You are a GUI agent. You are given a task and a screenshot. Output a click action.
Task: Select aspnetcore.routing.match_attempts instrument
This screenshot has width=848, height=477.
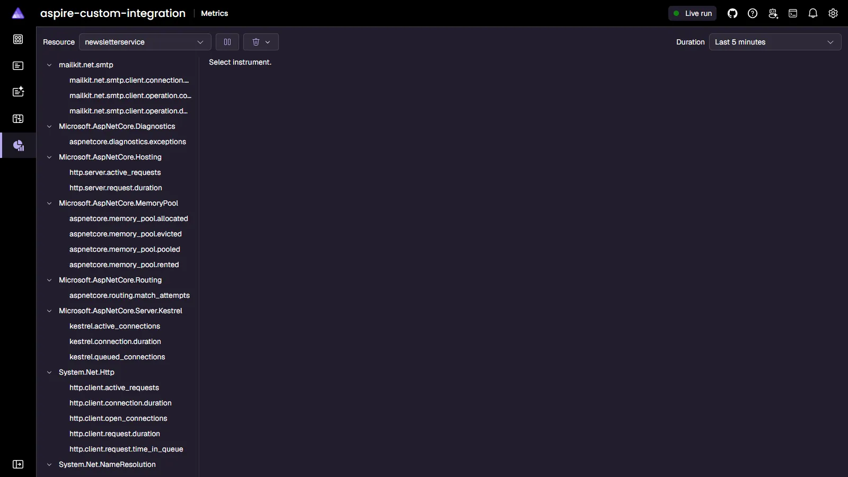click(129, 295)
